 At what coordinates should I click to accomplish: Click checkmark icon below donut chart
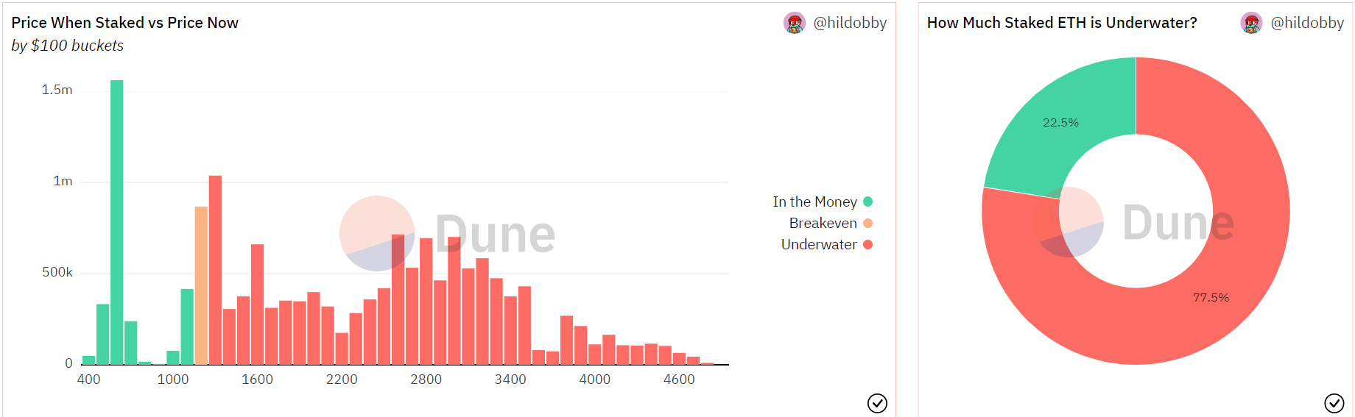[x=1334, y=403]
